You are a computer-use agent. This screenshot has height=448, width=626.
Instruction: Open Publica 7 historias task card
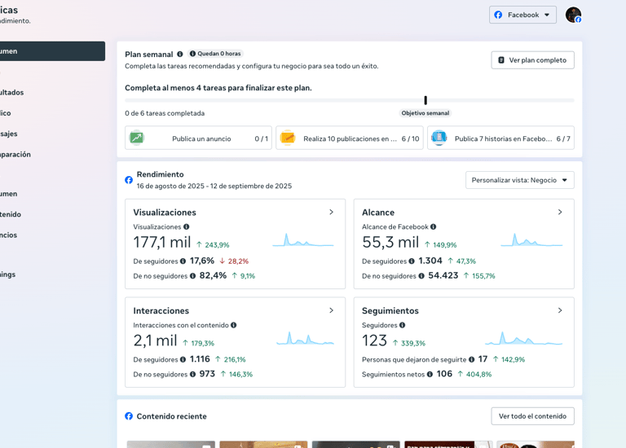(x=500, y=138)
